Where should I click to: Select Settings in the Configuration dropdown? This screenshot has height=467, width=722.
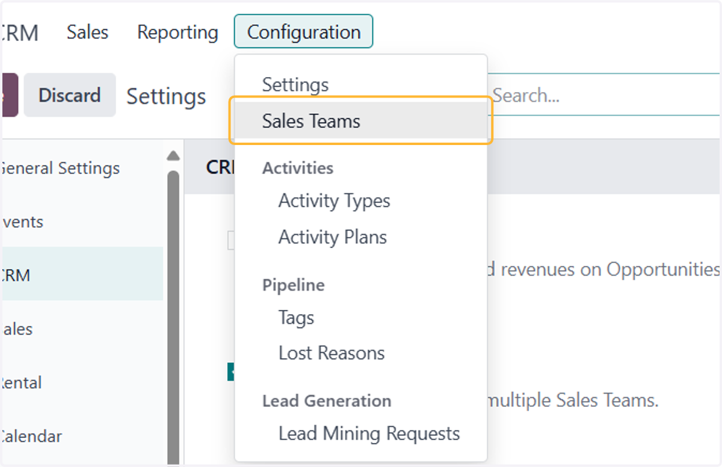(x=295, y=84)
